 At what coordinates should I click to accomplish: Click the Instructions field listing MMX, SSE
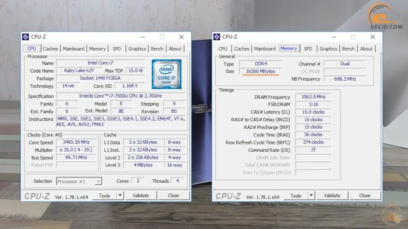121,122
